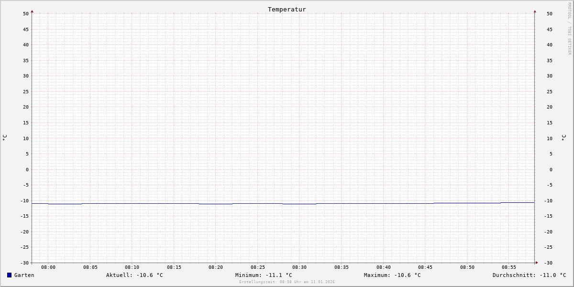
Task: Click the Erstellungszeit timestamp footer text
Action: click(287, 282)
